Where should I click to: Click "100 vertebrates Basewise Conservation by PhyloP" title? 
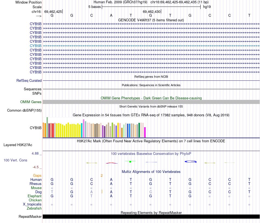[x=151, y=154]
